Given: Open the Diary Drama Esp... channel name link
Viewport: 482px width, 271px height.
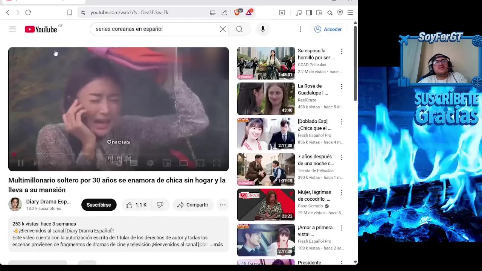Looking at the screenshot, I should [x=48, y=202].
